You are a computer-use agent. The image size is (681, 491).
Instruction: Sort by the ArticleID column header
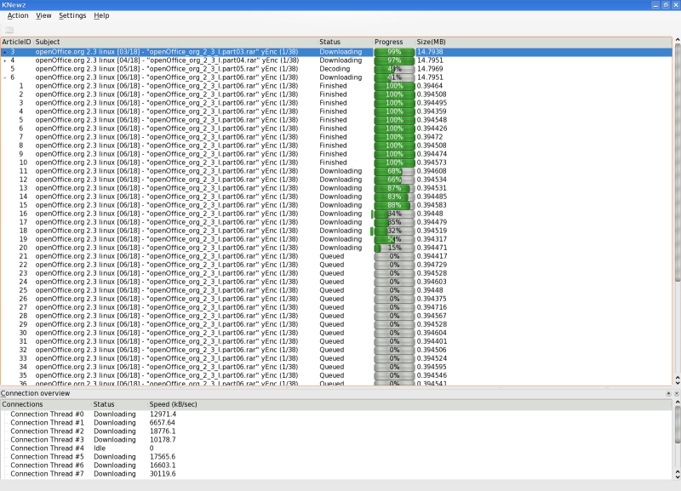pyautogui.click(x=16, y=42)
